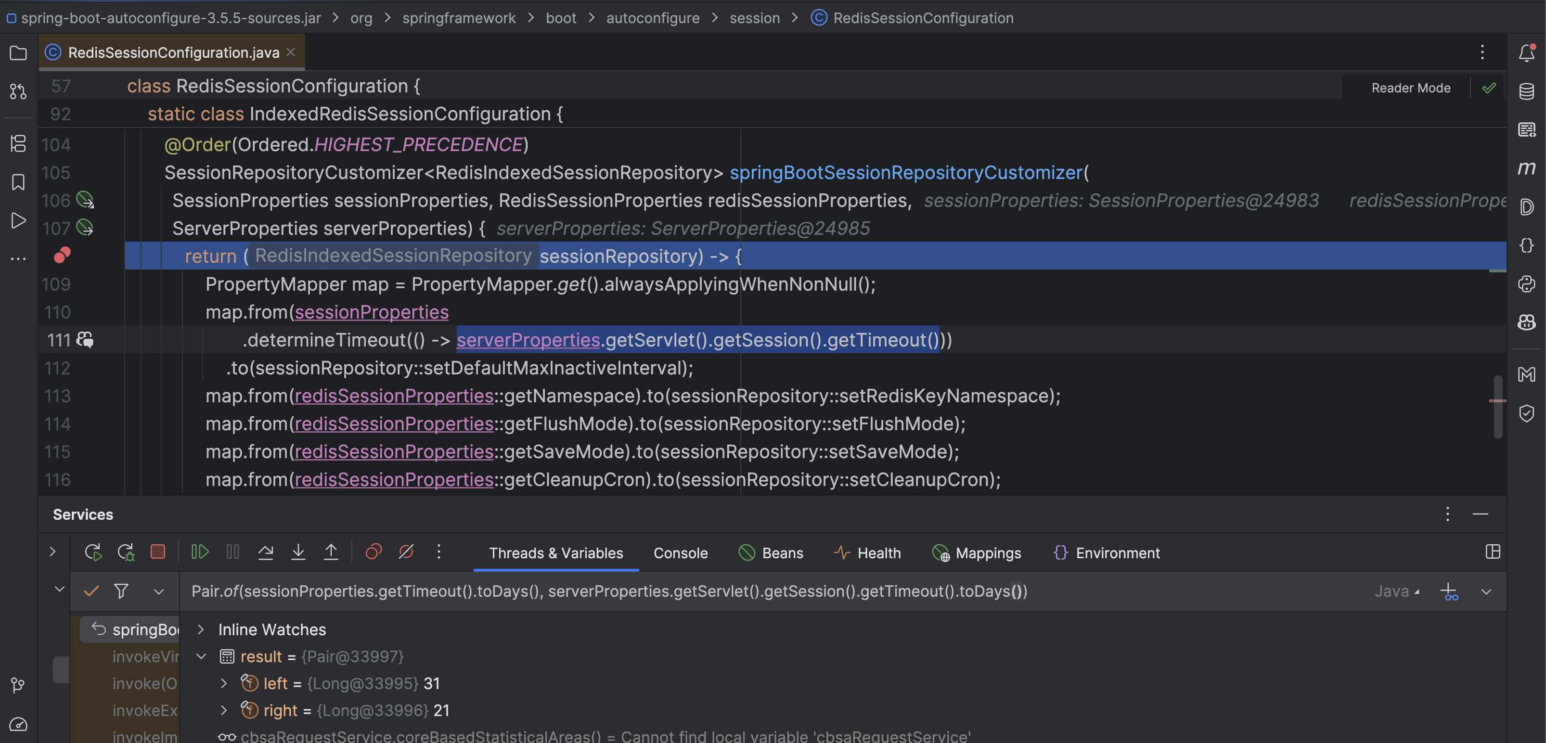This screenshot has width=1546, height=743.
Task: Toggle Reader Mode in the editor
Action: click(x=1410, y=88)
